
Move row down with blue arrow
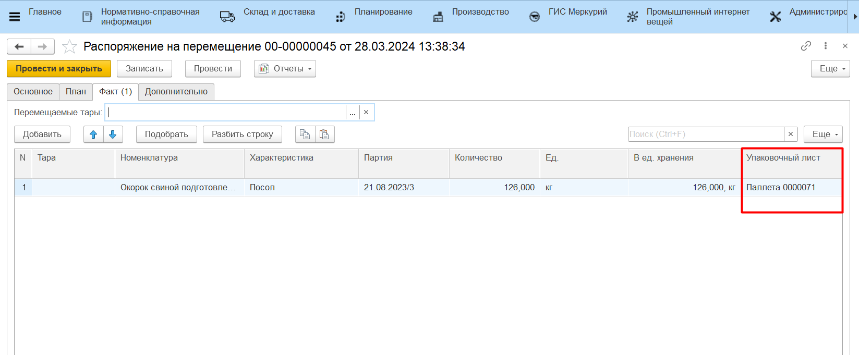coord(113,134)
